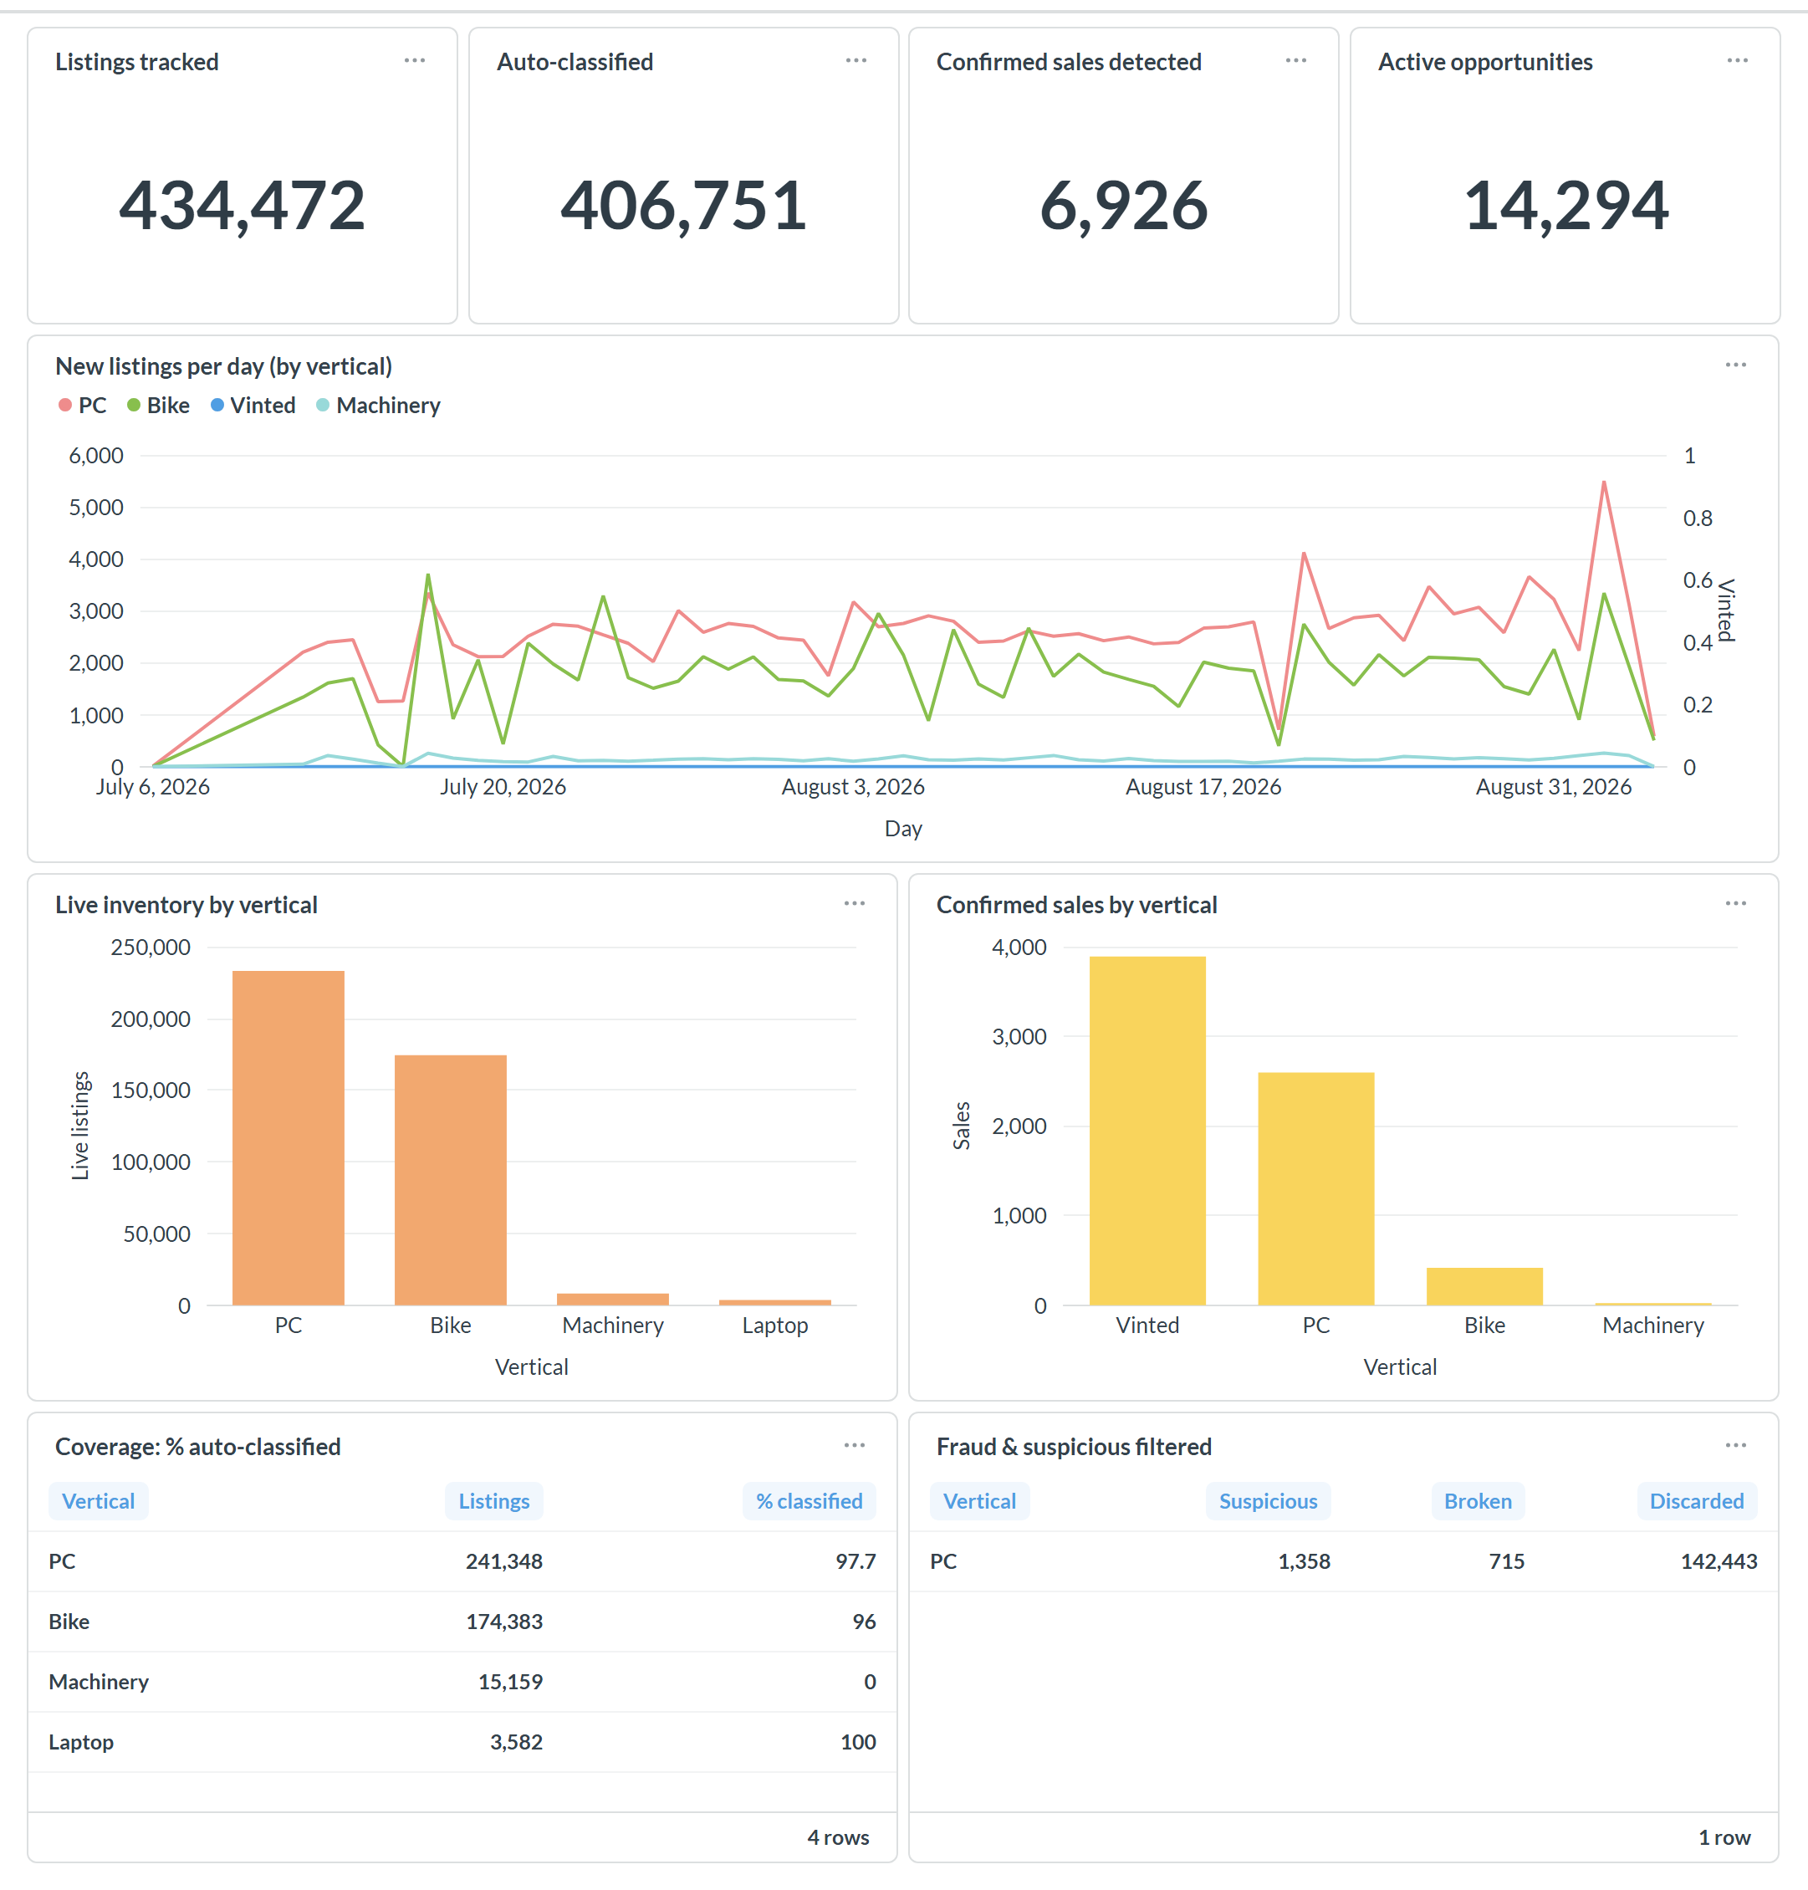This screenshot has height=1890, width=1808.
Task: Sort Coverage table by Vertical column
Action: (99, 1502)
